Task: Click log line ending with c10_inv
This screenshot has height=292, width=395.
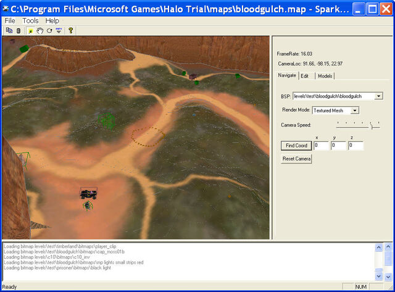Action: tap(47, 257)
